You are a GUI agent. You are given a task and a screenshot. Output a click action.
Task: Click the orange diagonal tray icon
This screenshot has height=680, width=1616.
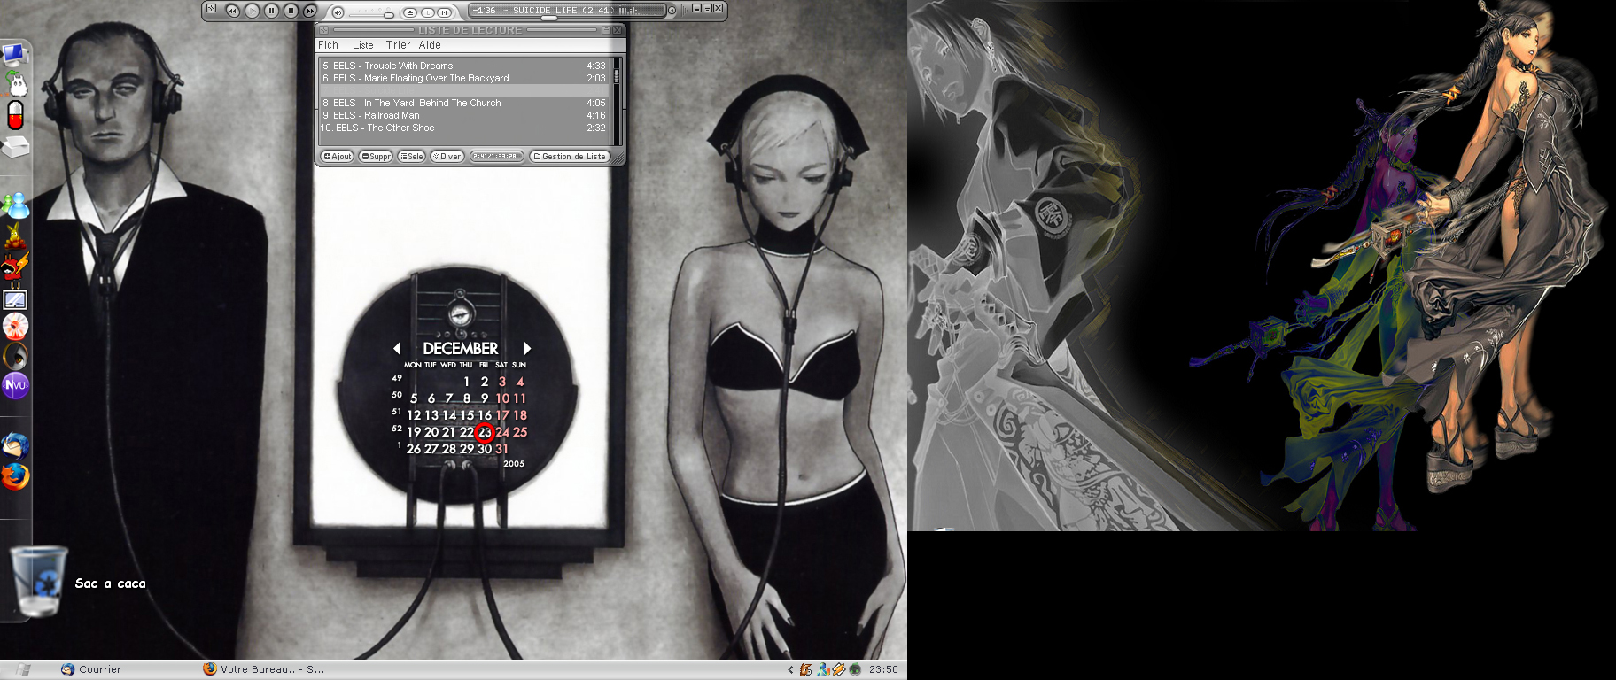coord(838,669)
